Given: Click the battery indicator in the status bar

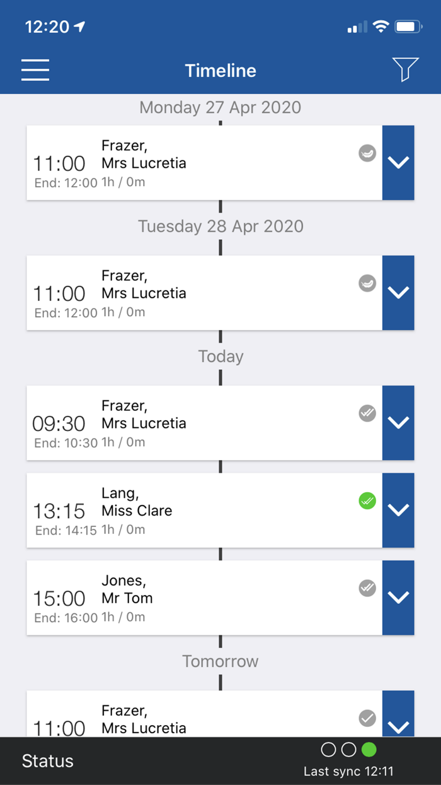Looking at the screenshot, I should tap(406, 27).
